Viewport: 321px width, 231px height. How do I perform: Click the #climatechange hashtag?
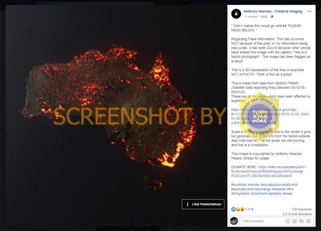click(259, 189)
